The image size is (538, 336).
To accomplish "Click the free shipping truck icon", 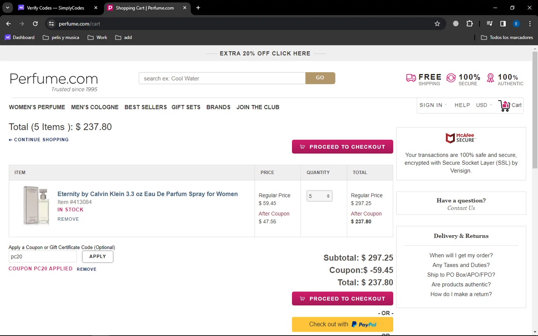I will tap(411, 78).
